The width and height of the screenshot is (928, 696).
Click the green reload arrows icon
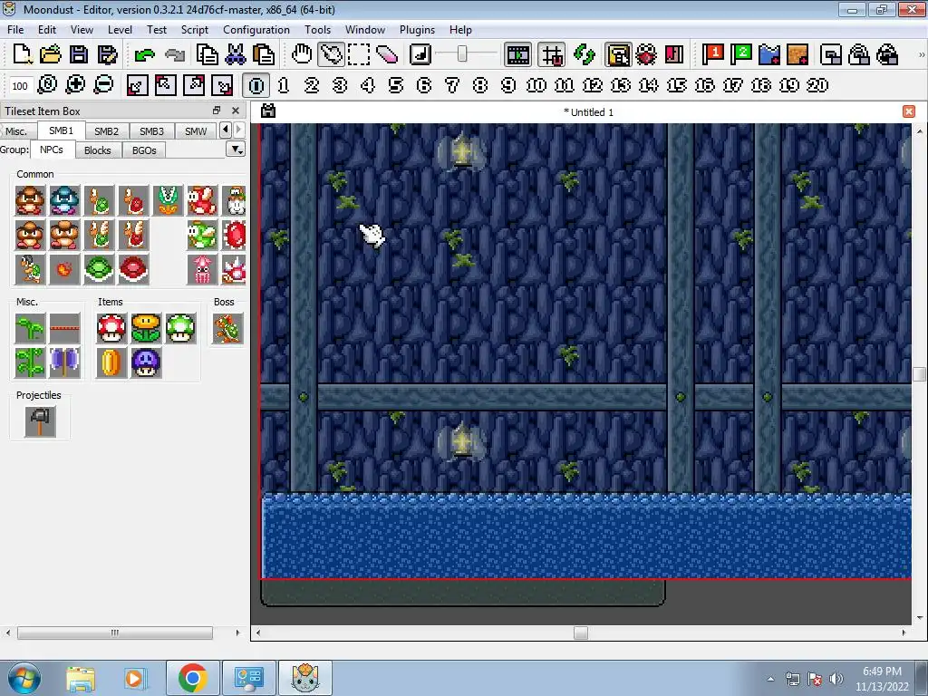coord(585,54)
